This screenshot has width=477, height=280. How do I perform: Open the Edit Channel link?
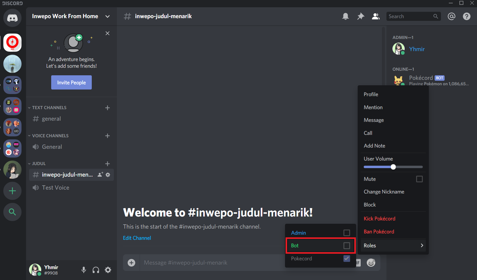(x=137, y=238)
